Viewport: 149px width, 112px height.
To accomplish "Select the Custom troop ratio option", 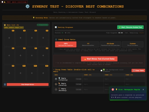I will click(x=133, y=44).
